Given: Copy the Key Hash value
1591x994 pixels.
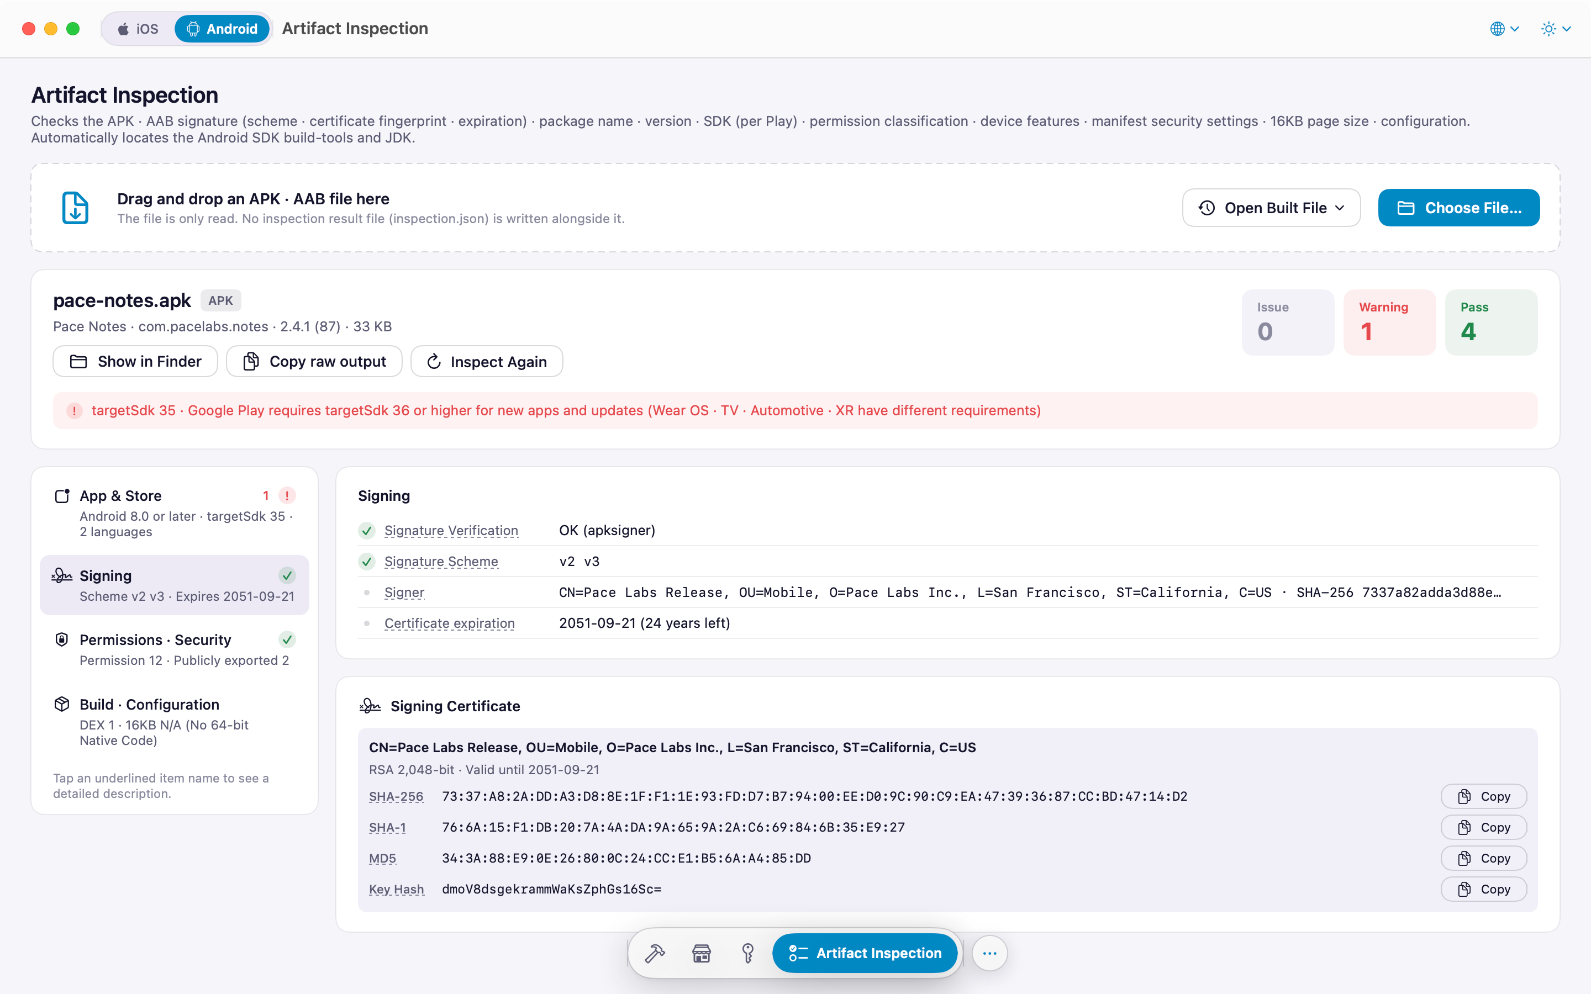Looking at the screenshot, I should click(x=1484, y=890).
